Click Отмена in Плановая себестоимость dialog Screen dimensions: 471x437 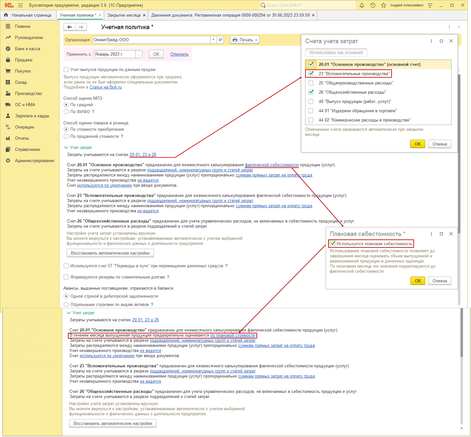point(440,281)
